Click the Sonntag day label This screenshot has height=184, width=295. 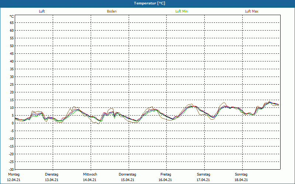(x=241, y=174)
